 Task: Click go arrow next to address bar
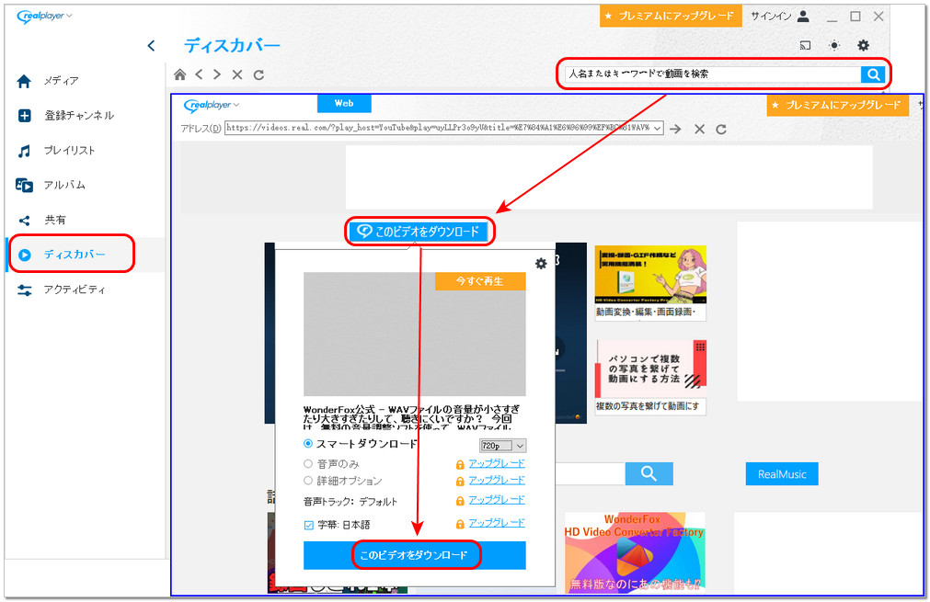click(675, 130)
